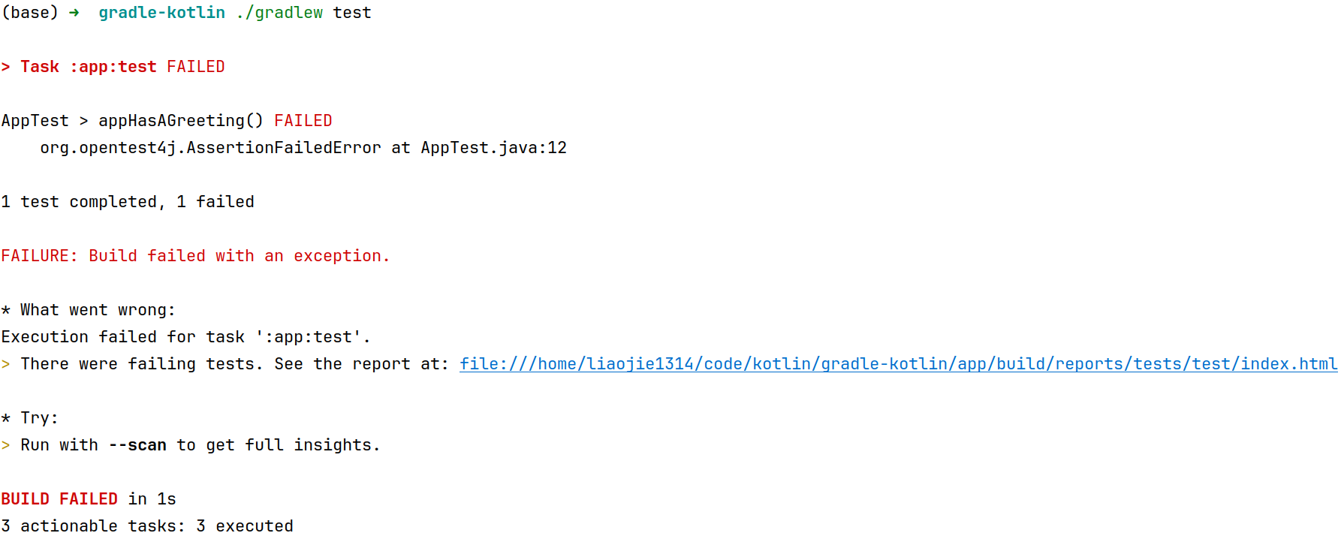Image resolution: width=1344 pixels, height=536 pixels.
Task: Click the '3 actionable tasks: 3 executed' line
Action: click(147, 526)
